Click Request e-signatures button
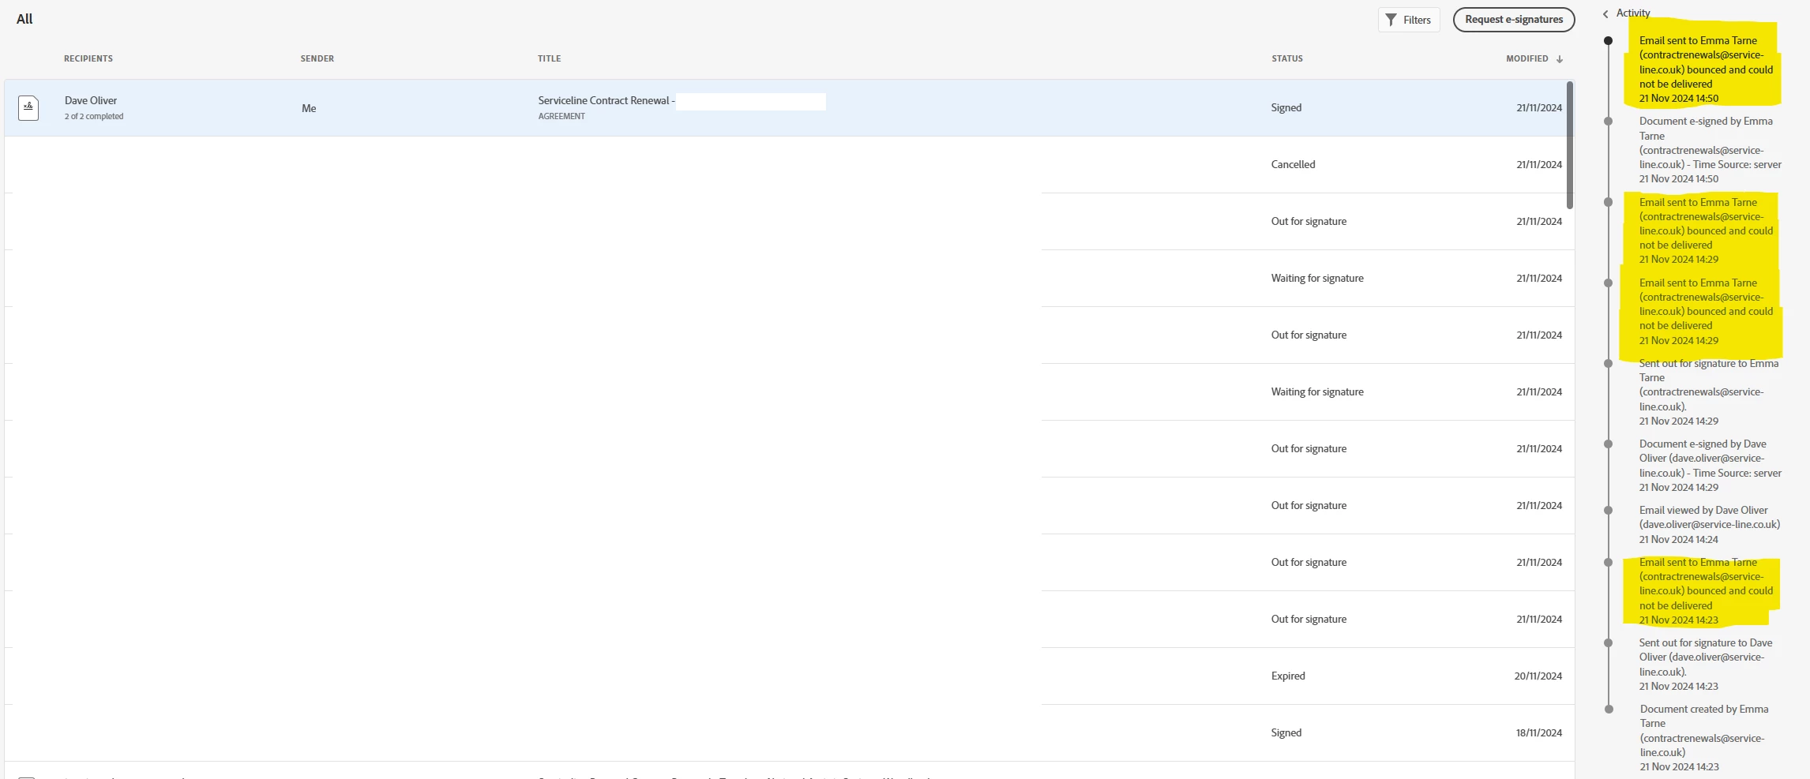The image size is (1810, 779). pos(1514,20)
